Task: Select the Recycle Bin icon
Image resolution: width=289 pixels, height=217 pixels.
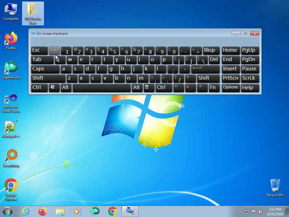Action: [275, 188]
